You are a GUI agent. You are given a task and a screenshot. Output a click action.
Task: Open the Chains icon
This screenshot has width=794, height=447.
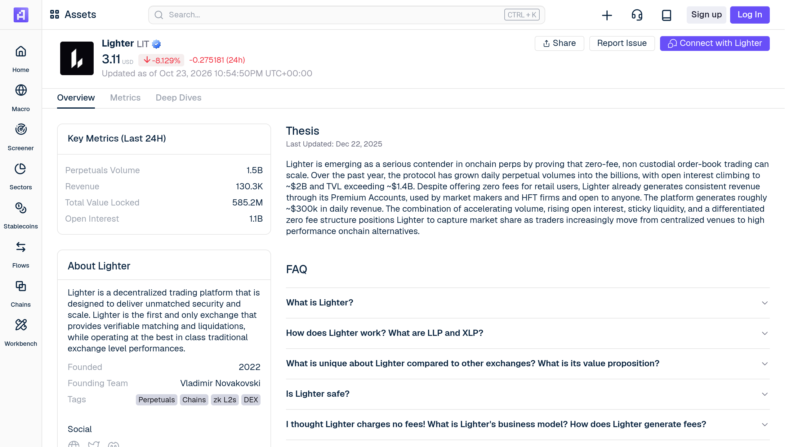point(21,286)
